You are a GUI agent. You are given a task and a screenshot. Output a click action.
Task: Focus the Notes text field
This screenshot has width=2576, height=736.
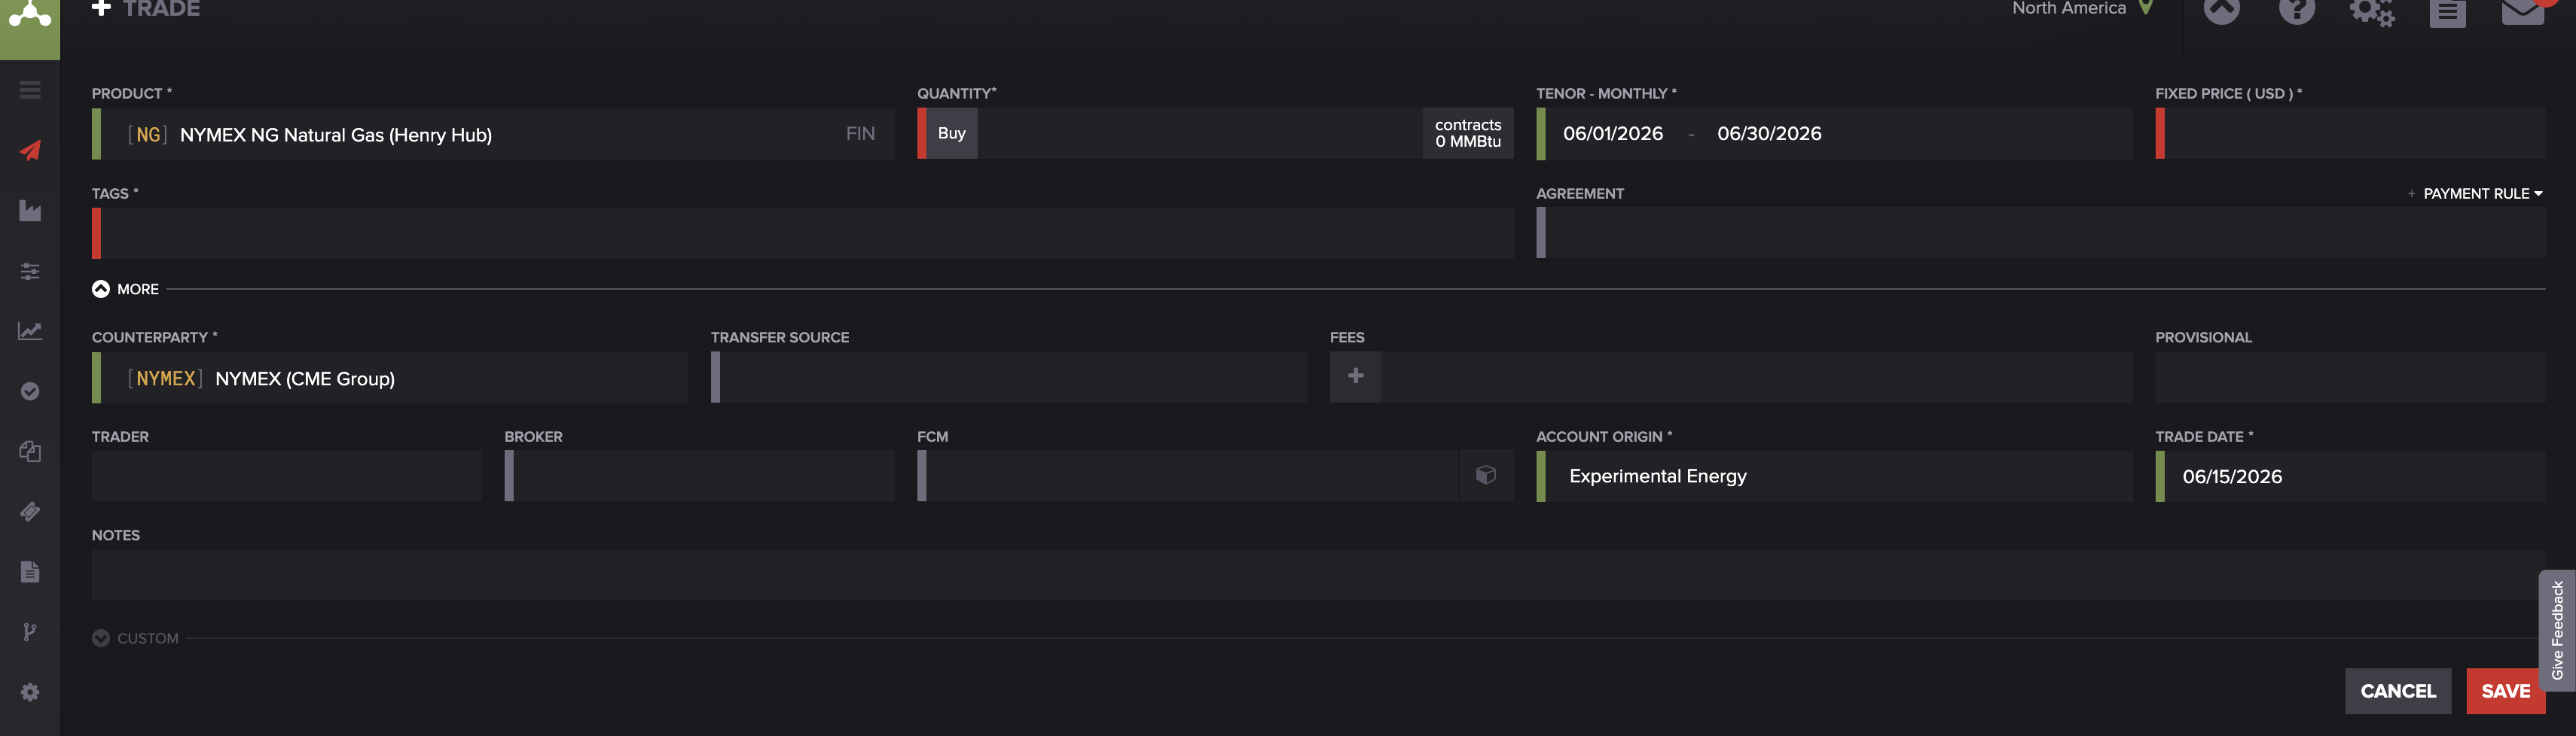(x=1318, y=575)
